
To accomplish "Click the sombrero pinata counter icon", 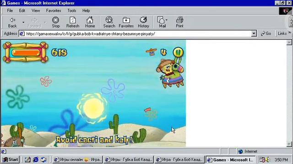I will click(152, 52).
